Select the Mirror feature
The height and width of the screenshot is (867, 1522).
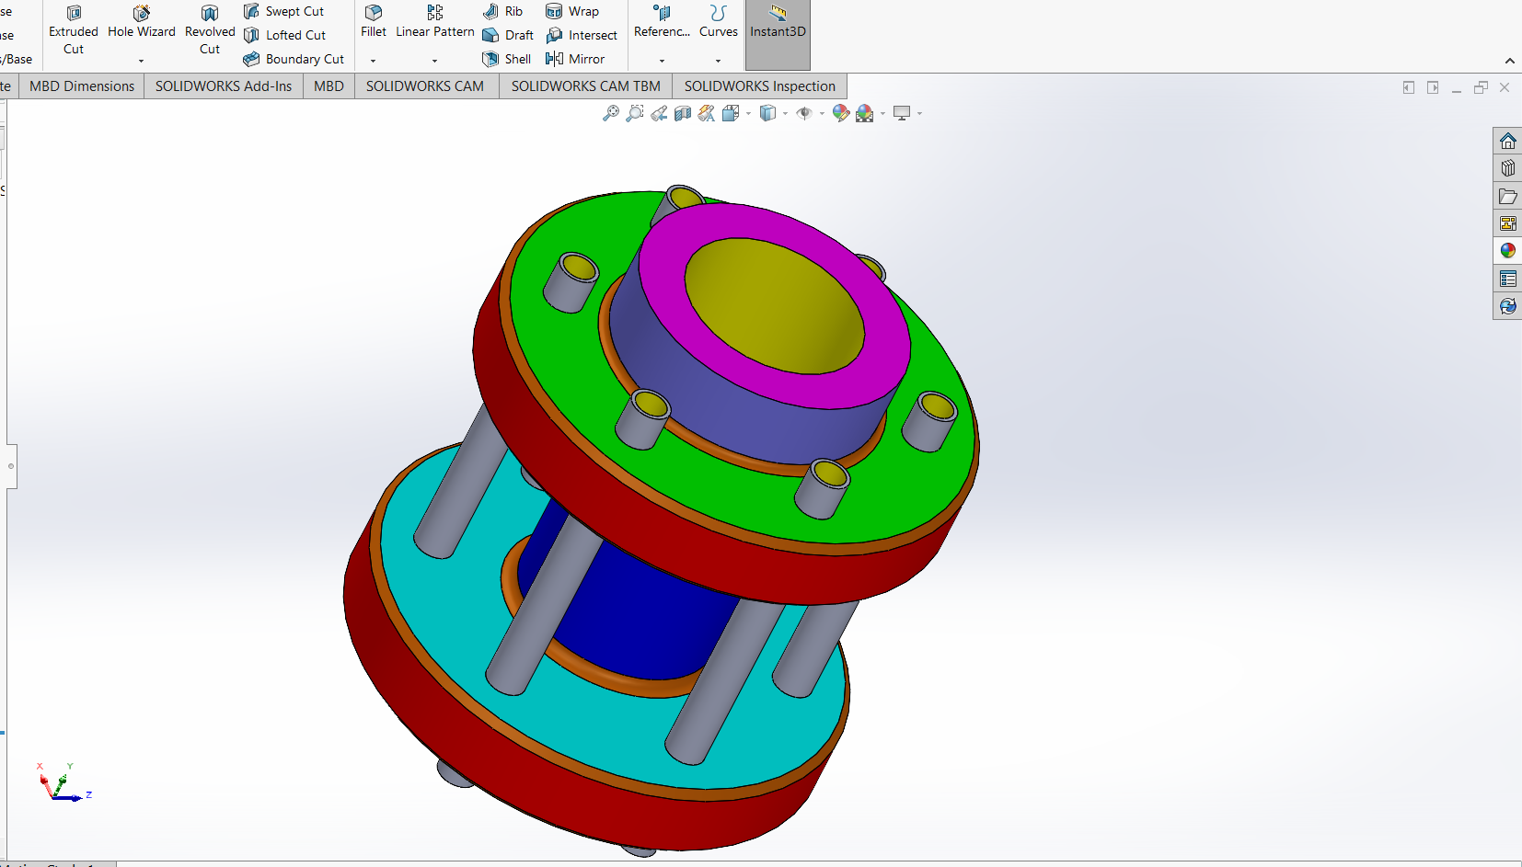575,59
